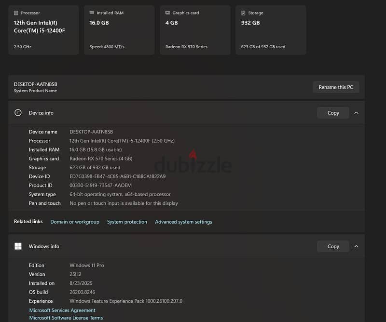Click '2.50 GHz' in Processor card
Screen dimensions: 386x322
tap(22, 47)
